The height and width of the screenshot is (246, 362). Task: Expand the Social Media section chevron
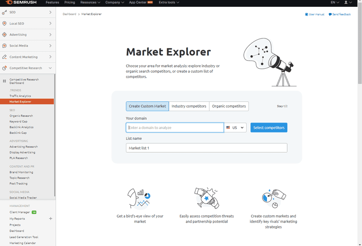(50, 46)
